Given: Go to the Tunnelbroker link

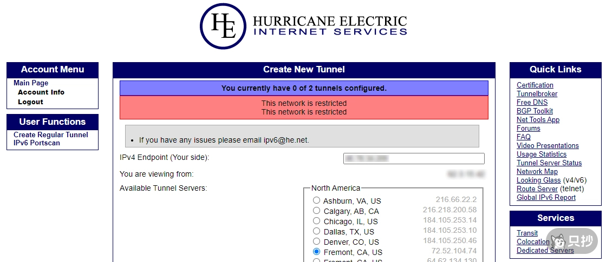Looking at the screenshot, I should (x=537, y=94).
